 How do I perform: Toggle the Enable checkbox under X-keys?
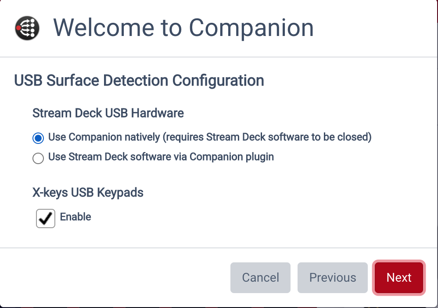[x=45, y=218]
